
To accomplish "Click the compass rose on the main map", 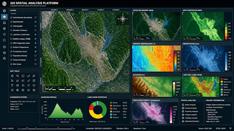I will click(x=123, y=19).
